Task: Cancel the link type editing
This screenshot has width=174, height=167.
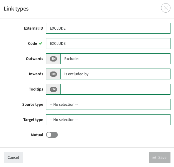Action: [13, 157]
